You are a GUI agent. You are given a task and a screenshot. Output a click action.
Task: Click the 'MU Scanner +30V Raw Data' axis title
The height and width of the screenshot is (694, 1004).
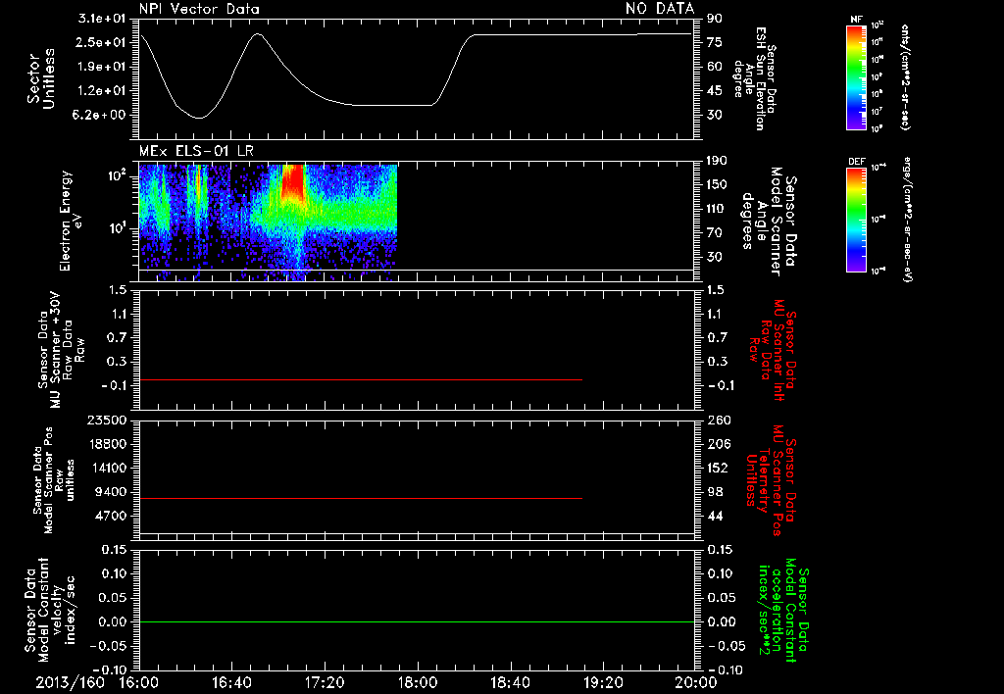point(62,350)
